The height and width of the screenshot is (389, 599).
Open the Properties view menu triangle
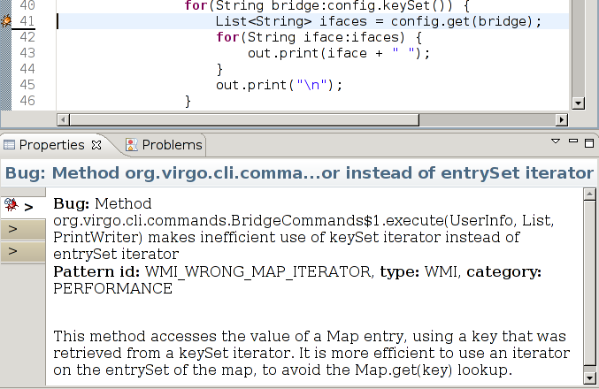[x=557, y=141]
